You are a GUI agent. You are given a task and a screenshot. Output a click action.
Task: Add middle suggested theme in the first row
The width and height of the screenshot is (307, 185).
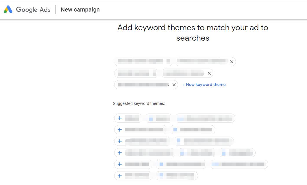[151, 118]
